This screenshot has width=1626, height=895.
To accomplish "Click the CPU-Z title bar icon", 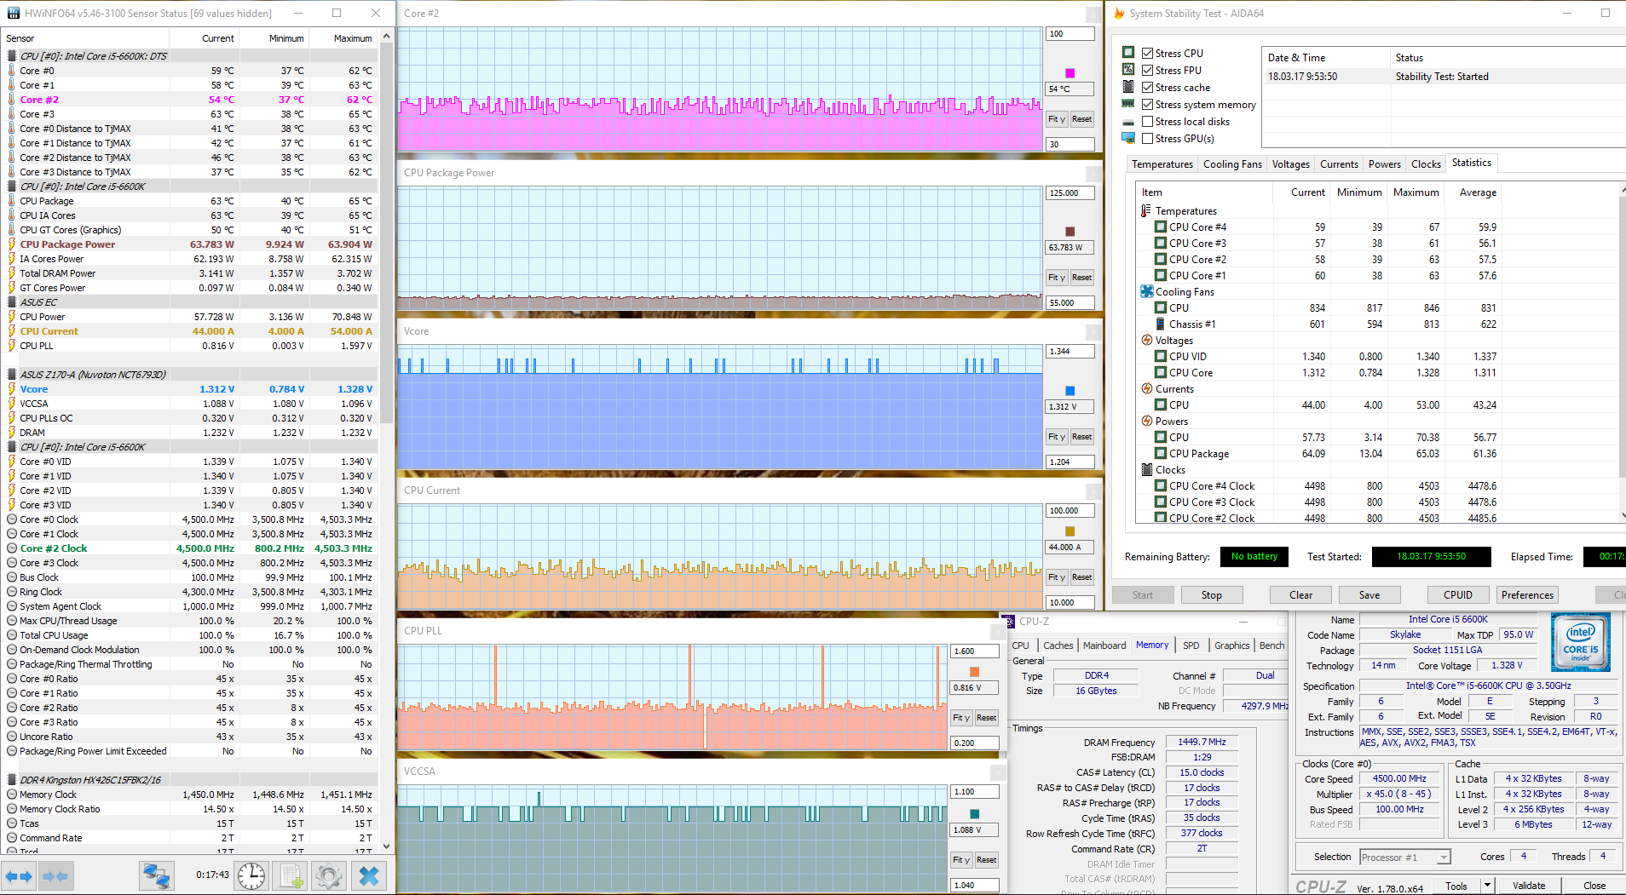I will (1009, 622).
